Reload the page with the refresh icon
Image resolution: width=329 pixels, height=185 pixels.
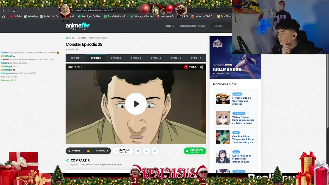pos(14,10)
